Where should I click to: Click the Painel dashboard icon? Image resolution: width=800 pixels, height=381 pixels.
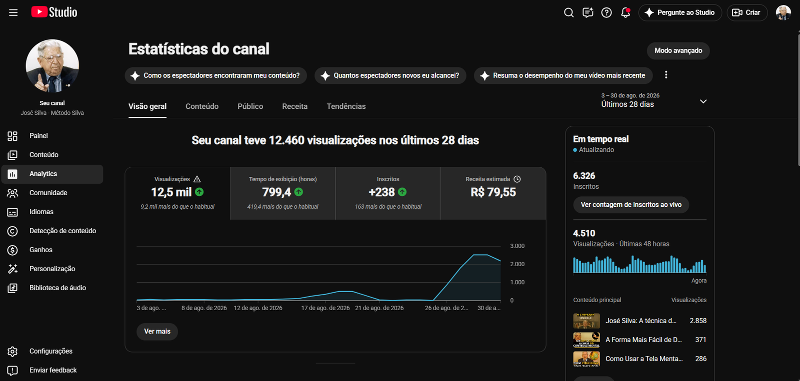coord(12,136)
